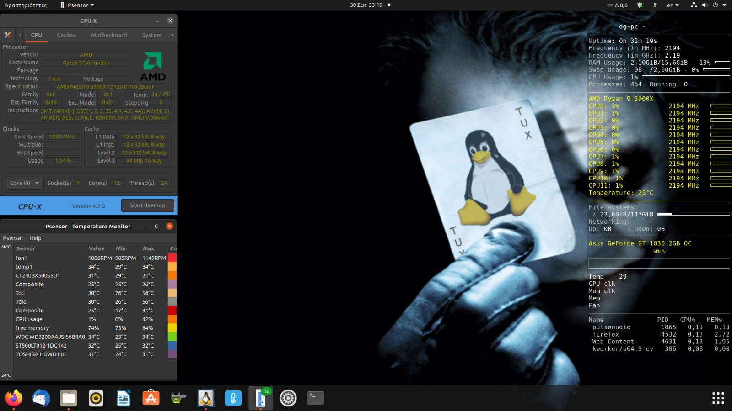Click the Vendor field showing AMD
This screenshot has width=732, height=411.
(x=86, y=55)
